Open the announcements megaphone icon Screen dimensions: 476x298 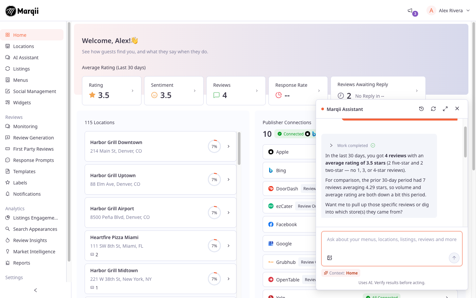tap(410, 11)
